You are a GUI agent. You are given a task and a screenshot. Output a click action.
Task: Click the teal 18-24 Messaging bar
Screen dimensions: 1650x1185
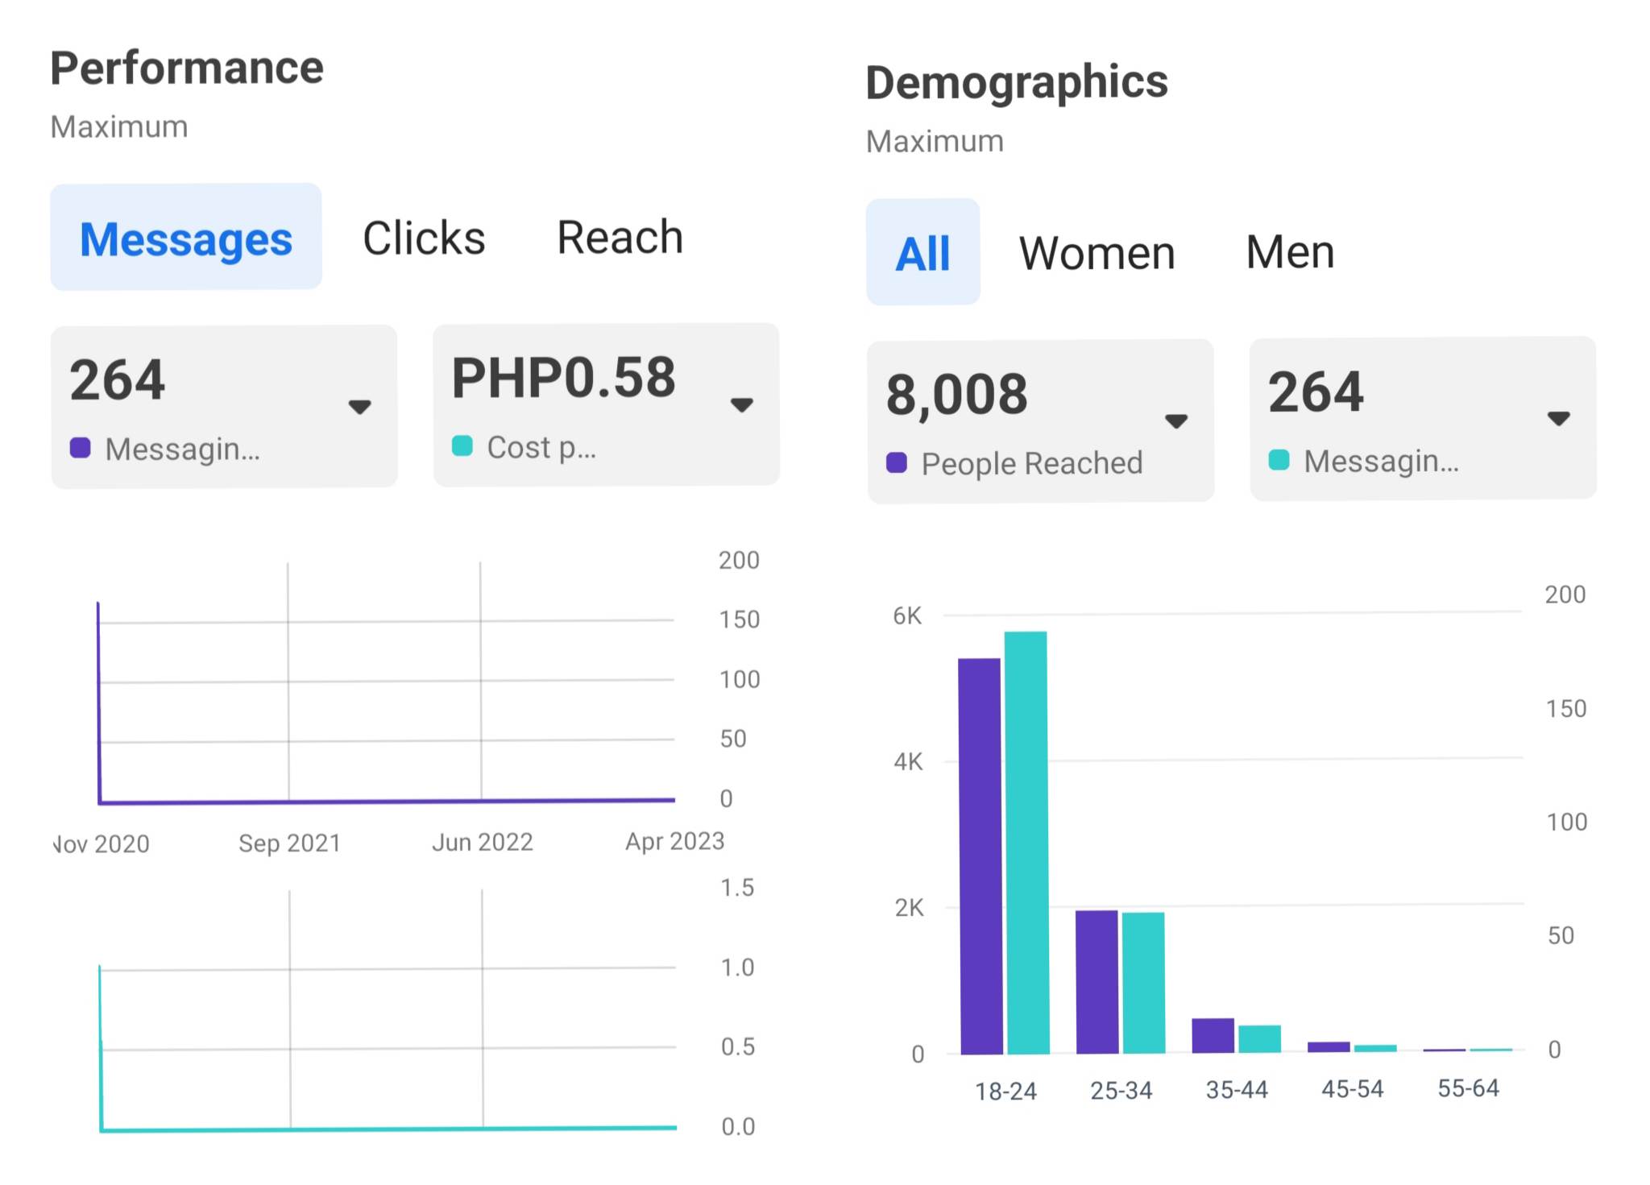click(x=1026, y=842)
